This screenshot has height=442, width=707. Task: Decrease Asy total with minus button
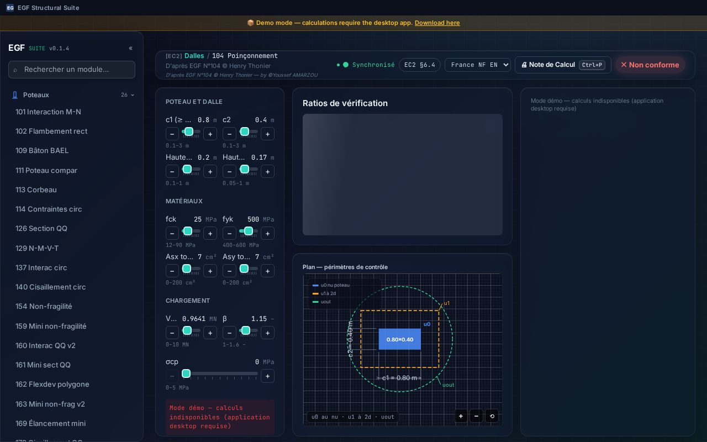[229, 271]
